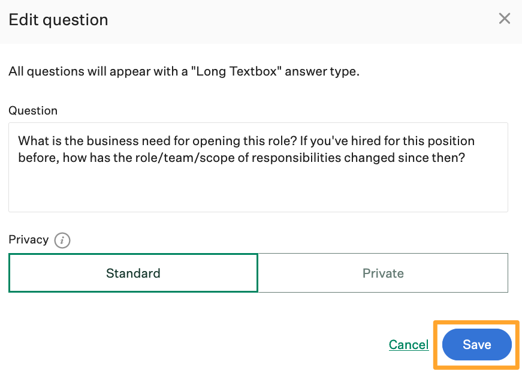Viewport: 522px width, 370px height.
Task: Click the word "Private" in privacy selector
Action: 383,273
